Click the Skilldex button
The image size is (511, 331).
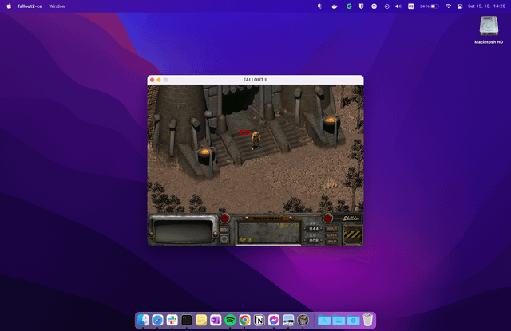[x=351, y=219]
